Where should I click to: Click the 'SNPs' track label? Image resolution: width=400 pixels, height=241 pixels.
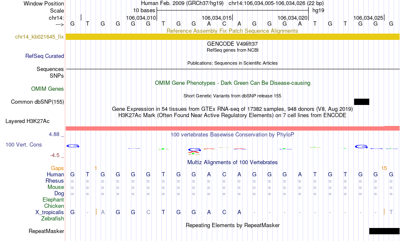pos(57,76)
